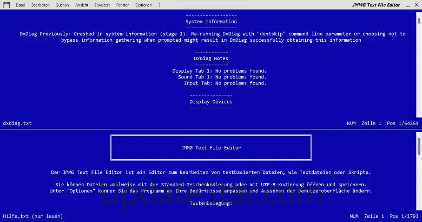Click the Pos 1/64264 status entry
The height and width of the screenshot is (222, 422).
(x=403, y=123)
